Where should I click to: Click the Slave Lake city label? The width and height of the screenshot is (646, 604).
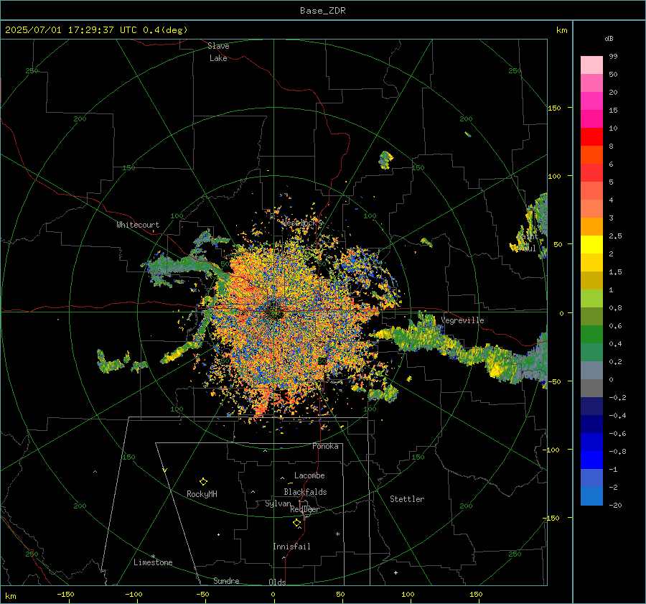pos(218,52)
